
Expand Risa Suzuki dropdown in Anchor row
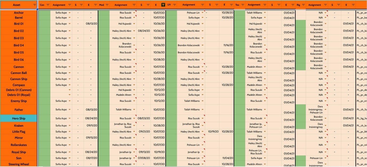coord(134,13)
